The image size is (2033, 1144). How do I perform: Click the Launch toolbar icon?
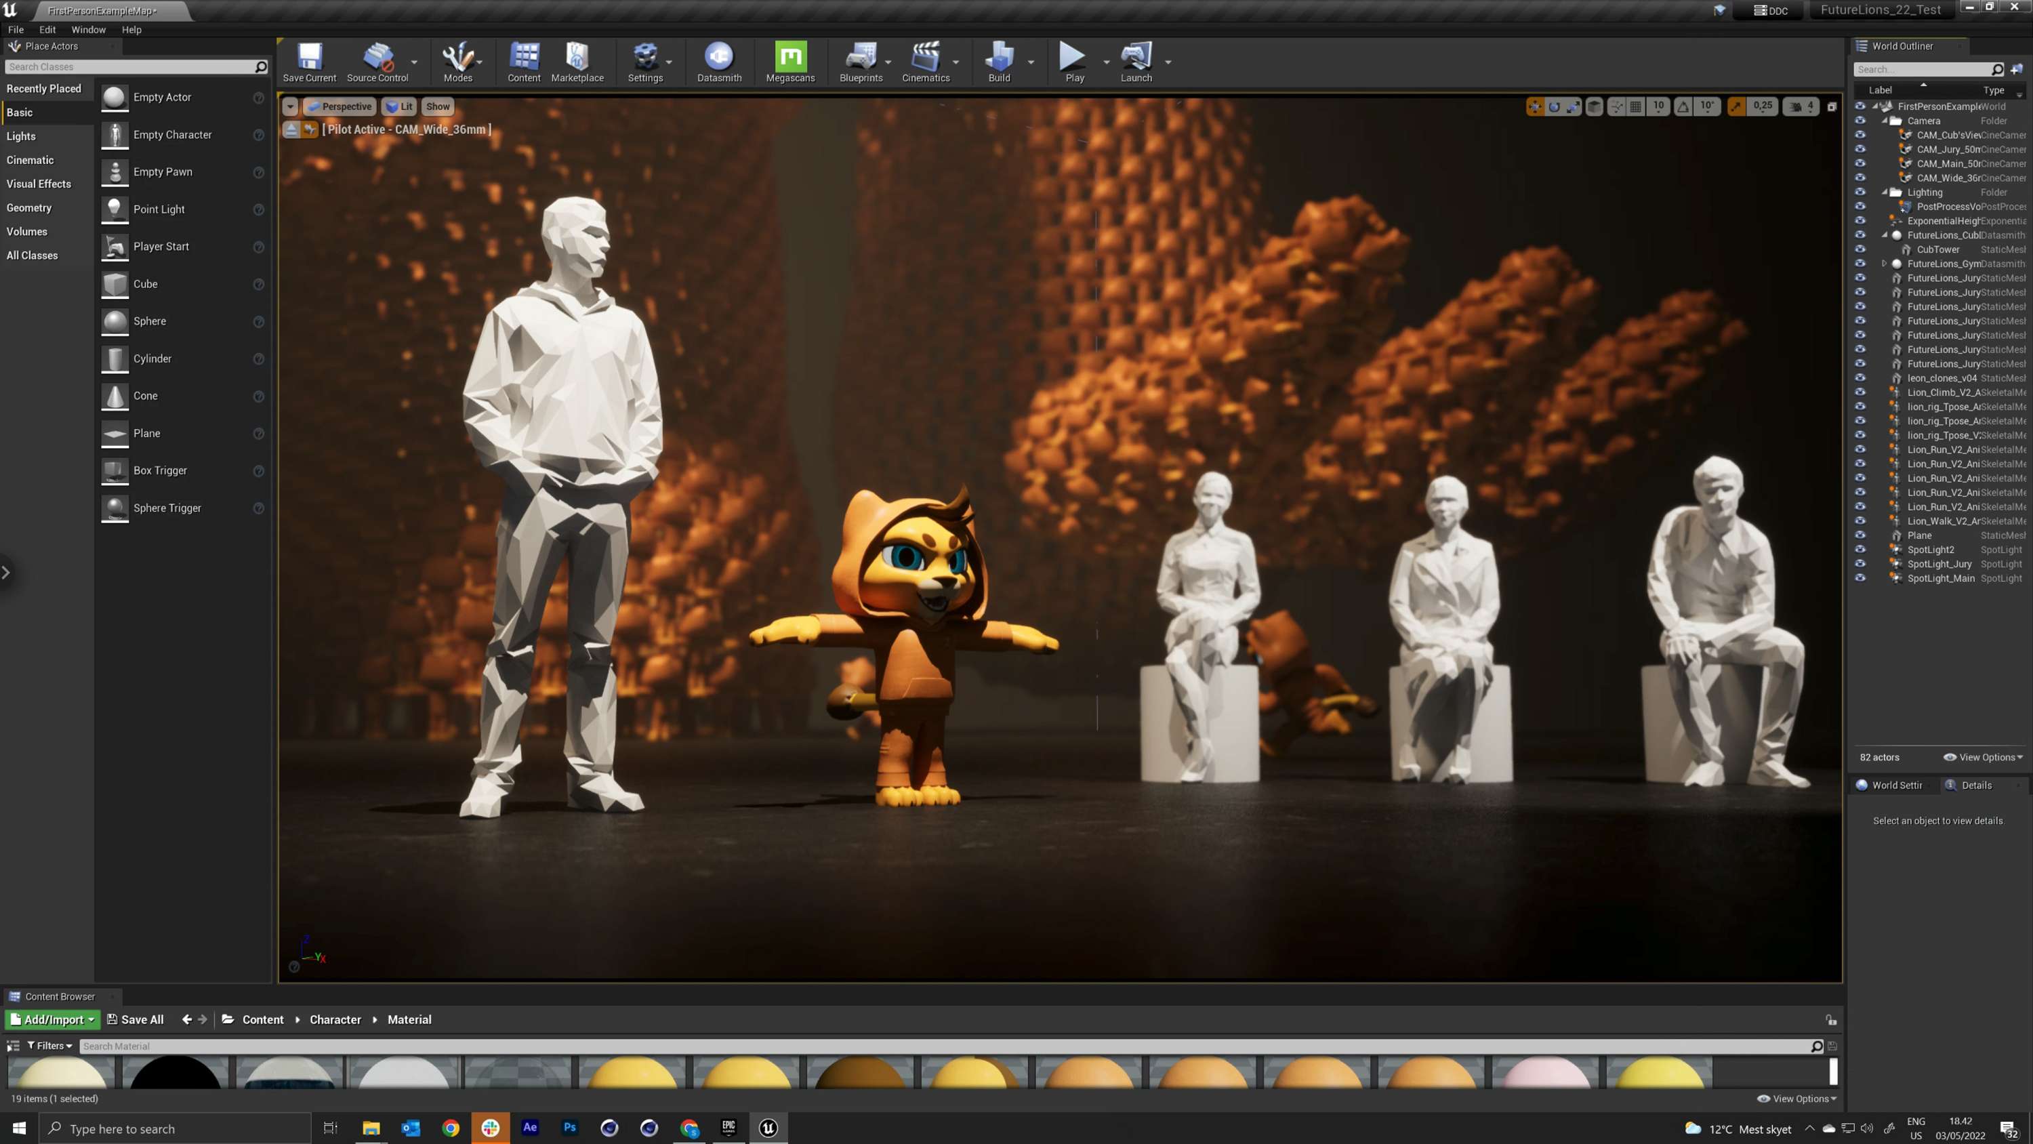(1136, 62)
